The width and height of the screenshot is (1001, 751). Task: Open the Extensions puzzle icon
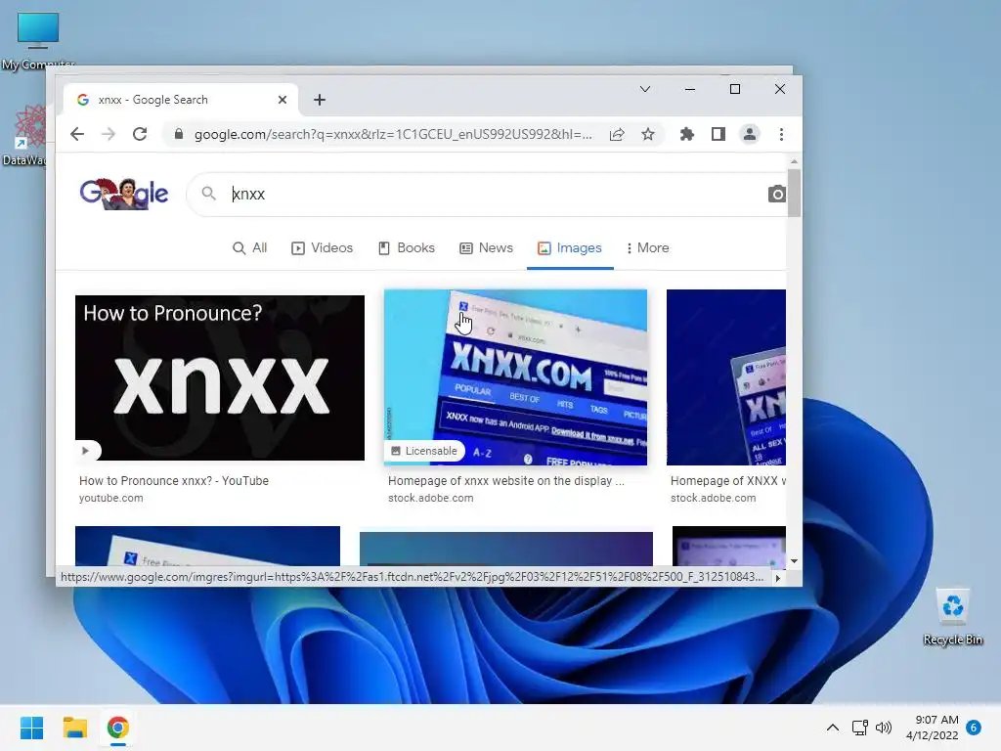tap(687, 134)
